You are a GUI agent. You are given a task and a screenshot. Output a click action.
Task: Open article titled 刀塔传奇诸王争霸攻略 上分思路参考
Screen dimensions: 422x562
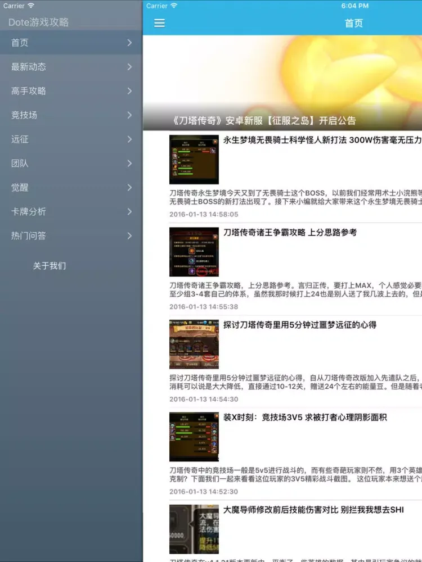pos(290,233)
